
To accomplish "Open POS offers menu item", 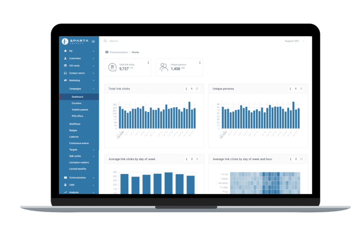I will [x=77, y=116].
